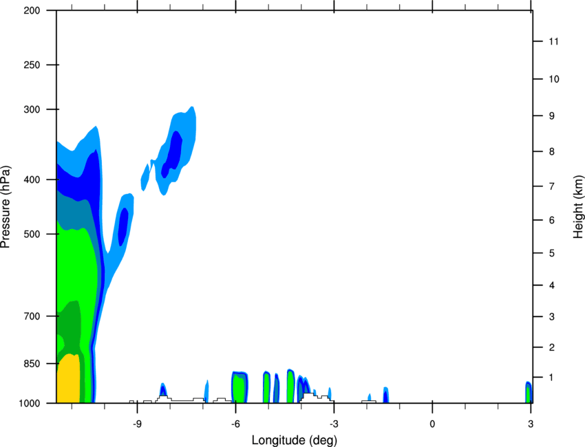
Task: Click the 6 km height label
Action: click(551, 220)
